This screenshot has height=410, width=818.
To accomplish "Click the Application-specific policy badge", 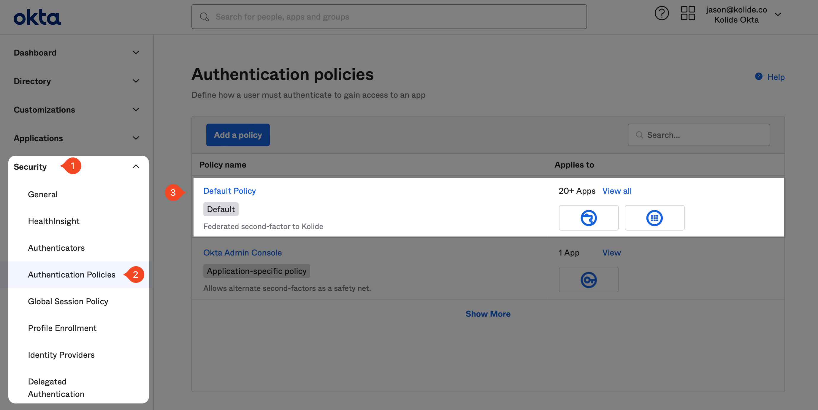I will pyautogui.click(x=256, y=271).
